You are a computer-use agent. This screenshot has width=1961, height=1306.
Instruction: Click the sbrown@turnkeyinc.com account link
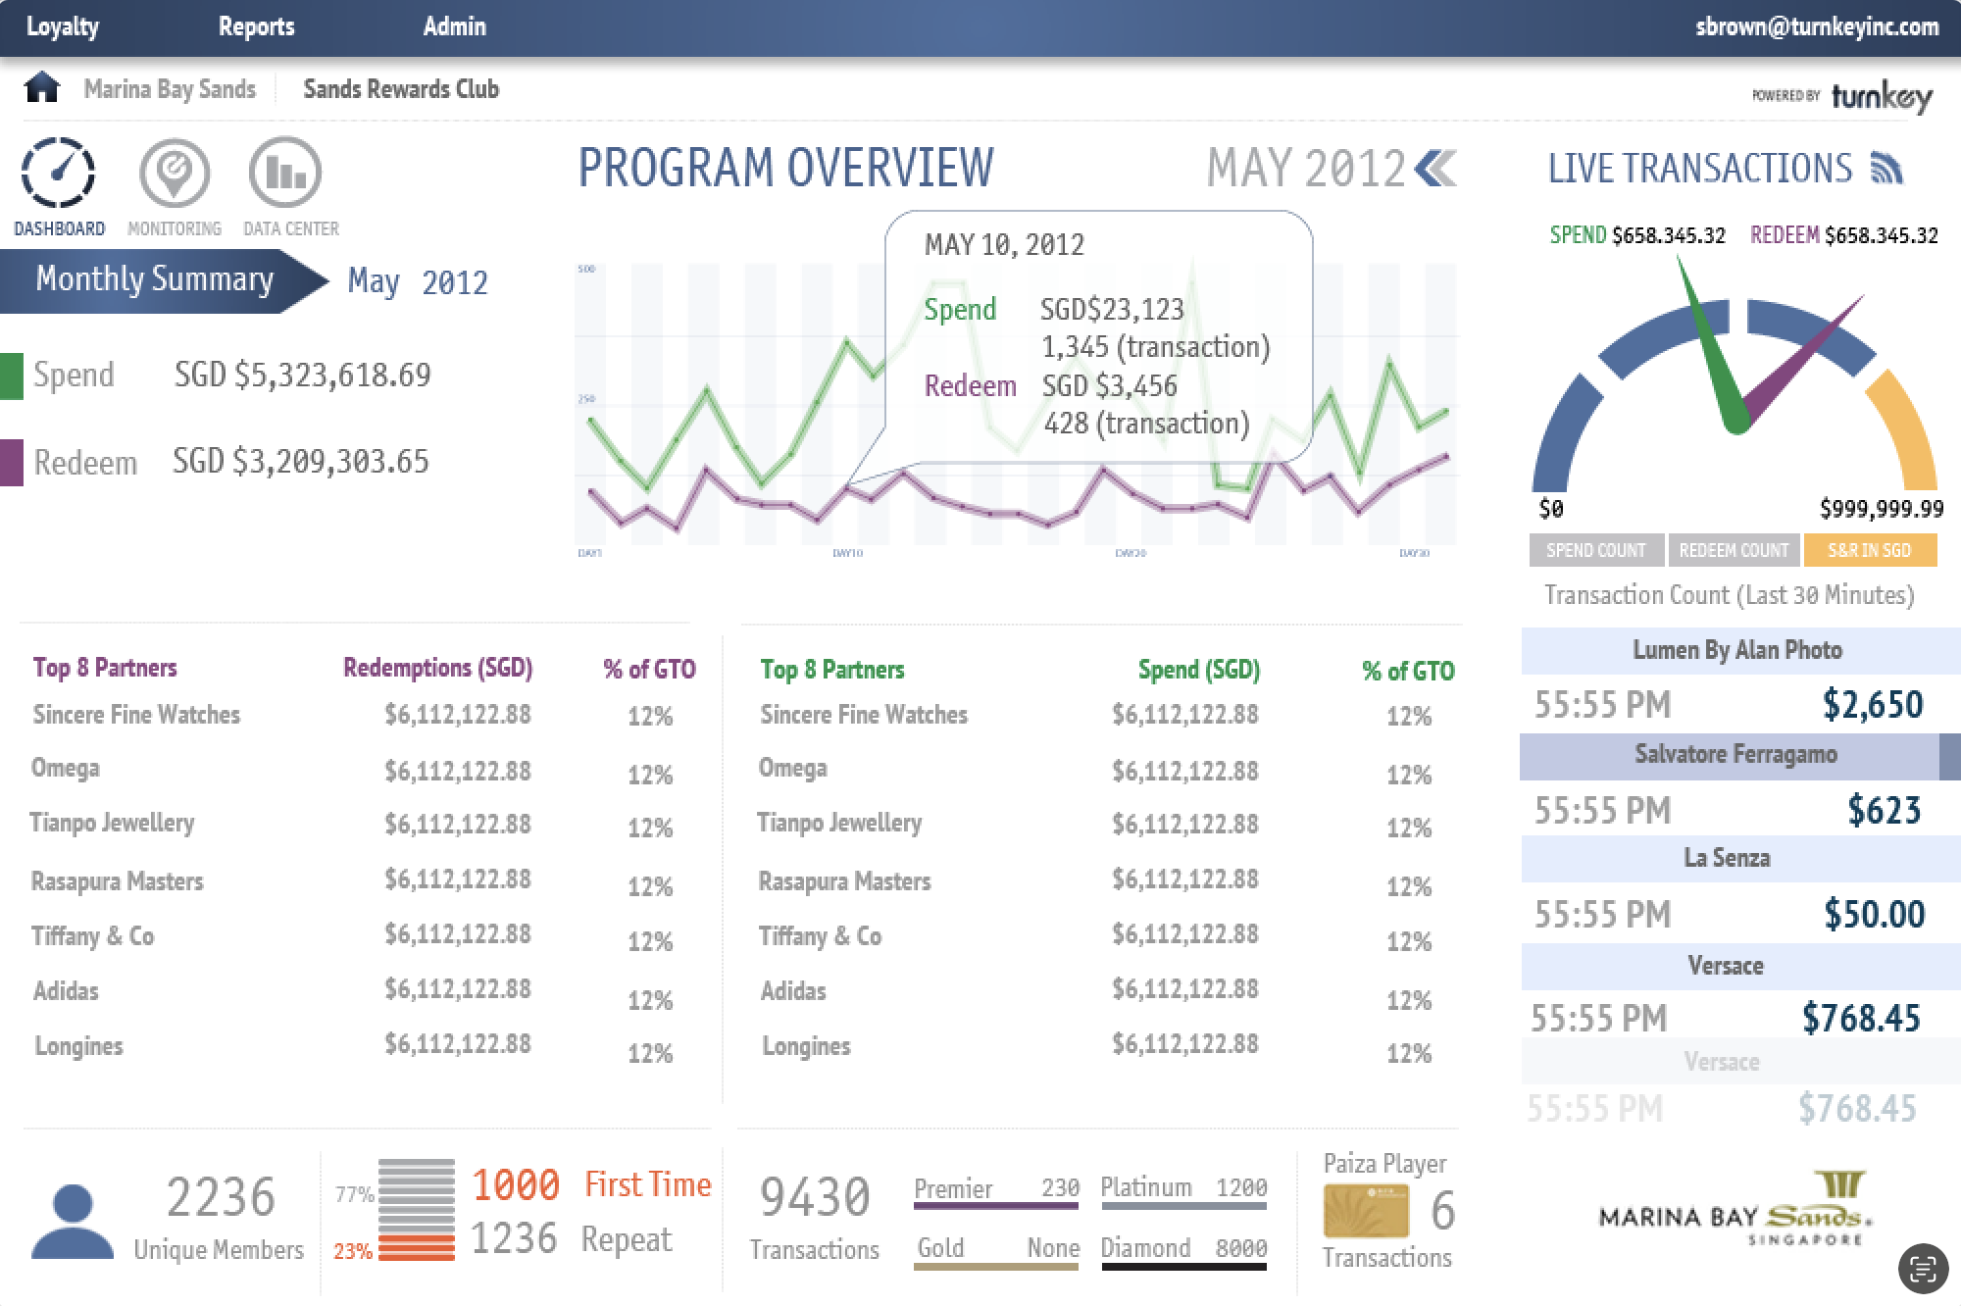1817,26
